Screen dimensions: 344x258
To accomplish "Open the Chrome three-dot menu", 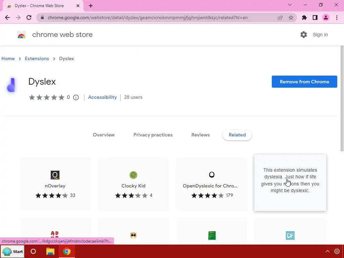I will (x=337, y=17).
